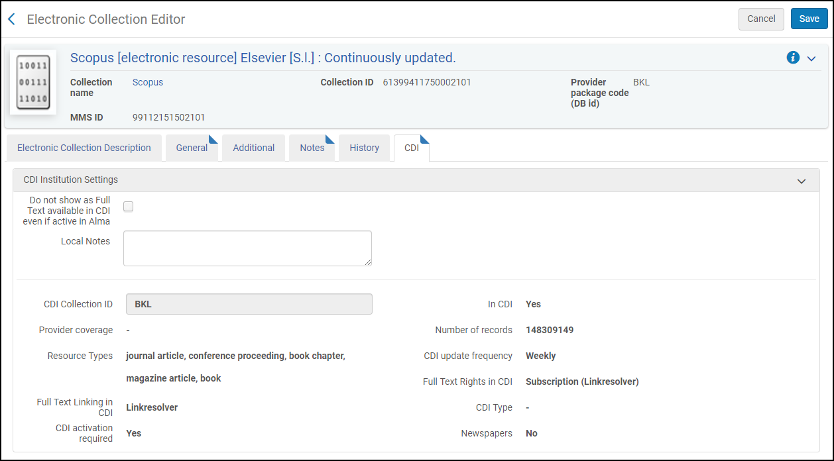Click the Electronic Collection Editor page title

tap(106, 19)
